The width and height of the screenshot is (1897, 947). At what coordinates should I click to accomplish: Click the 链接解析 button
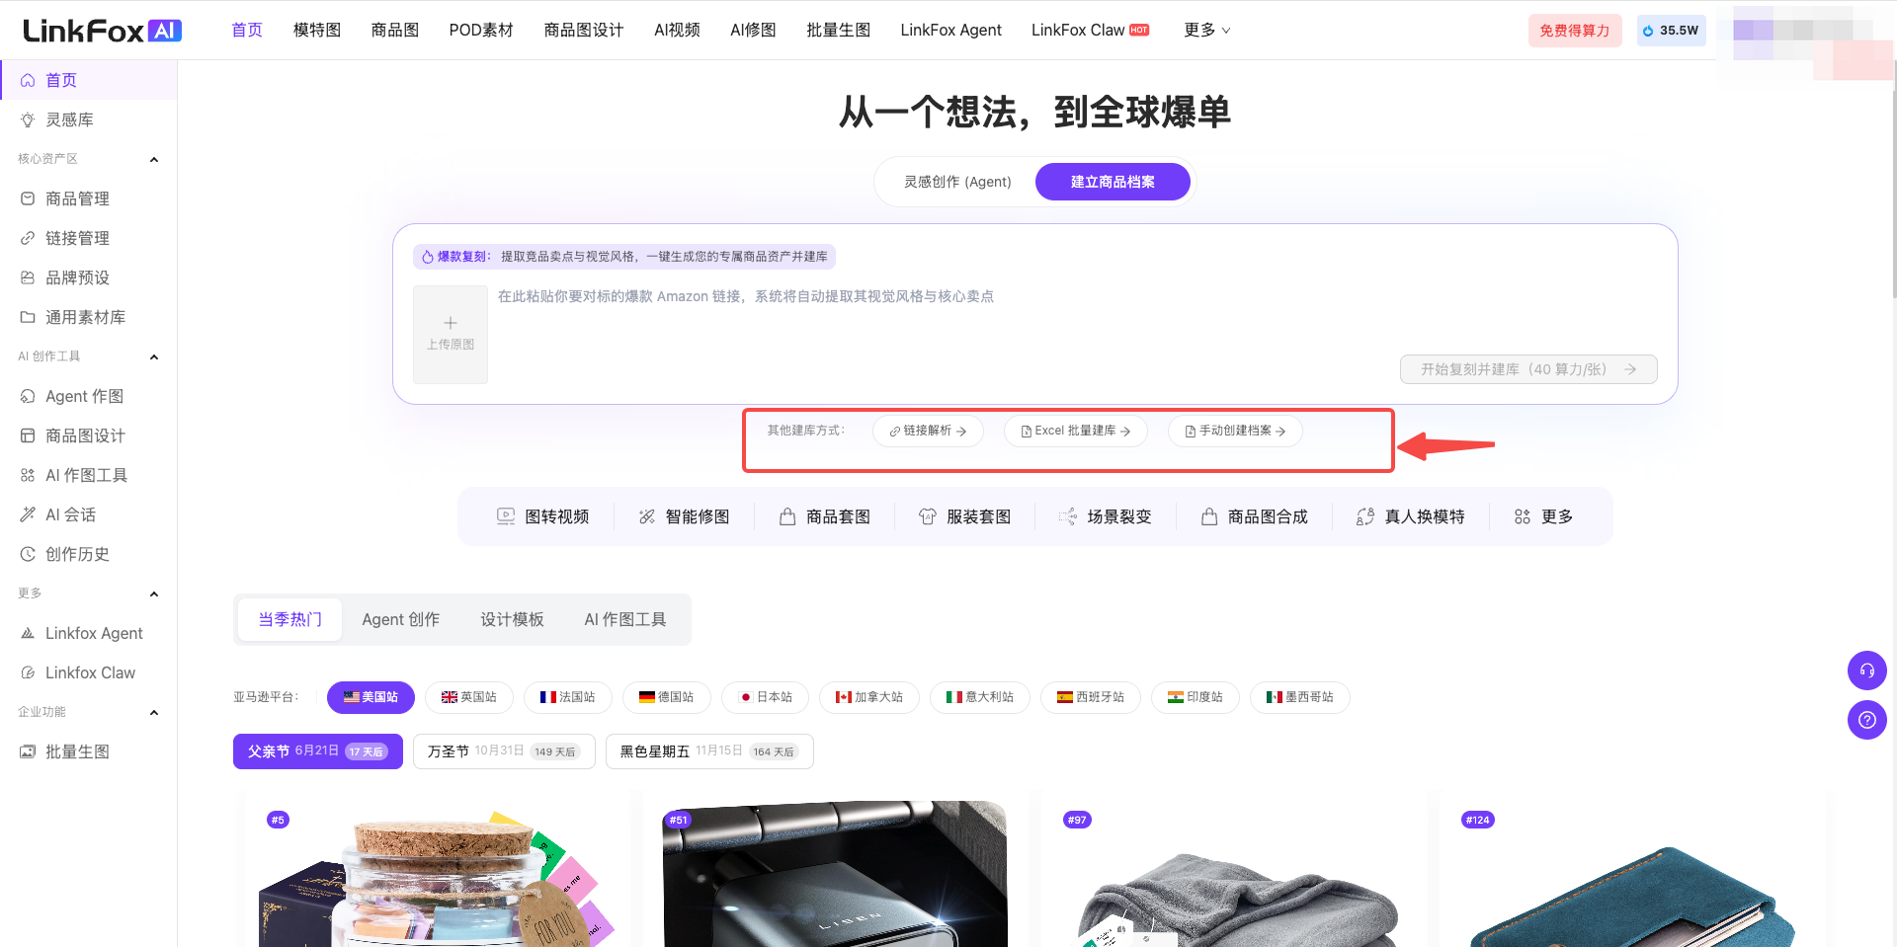click(x=928, y=431)
